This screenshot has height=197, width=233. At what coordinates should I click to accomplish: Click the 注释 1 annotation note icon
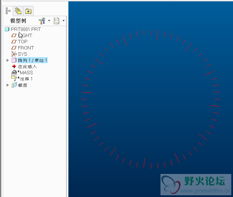14,78
